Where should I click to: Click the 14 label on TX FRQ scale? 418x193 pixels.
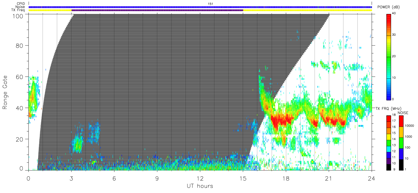[394, 139]
